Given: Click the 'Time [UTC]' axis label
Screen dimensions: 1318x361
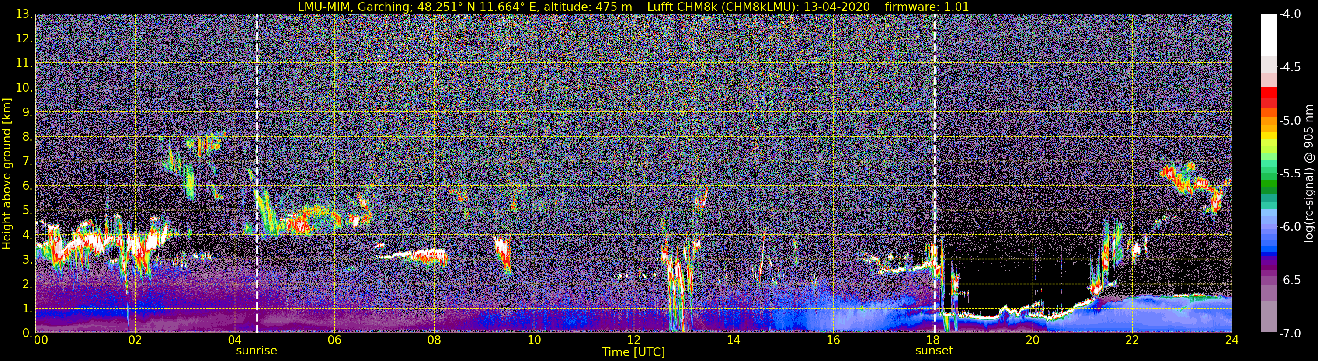Looking at the screenshot, I should [633, 352].
